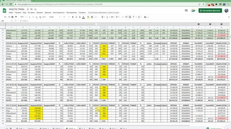
Task: Insert a chart via toolbar
Action: [130, 17]
